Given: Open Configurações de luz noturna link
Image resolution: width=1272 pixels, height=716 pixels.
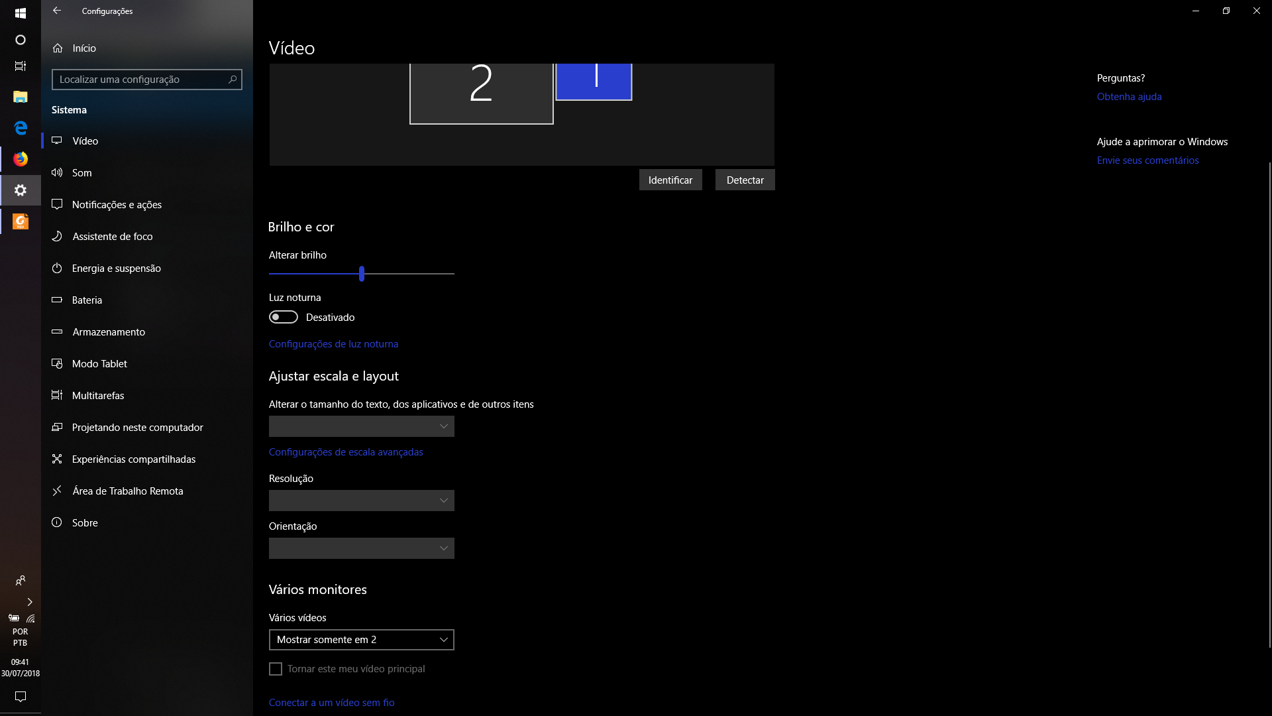Looking at the screenshot, I should click(333, 344).
